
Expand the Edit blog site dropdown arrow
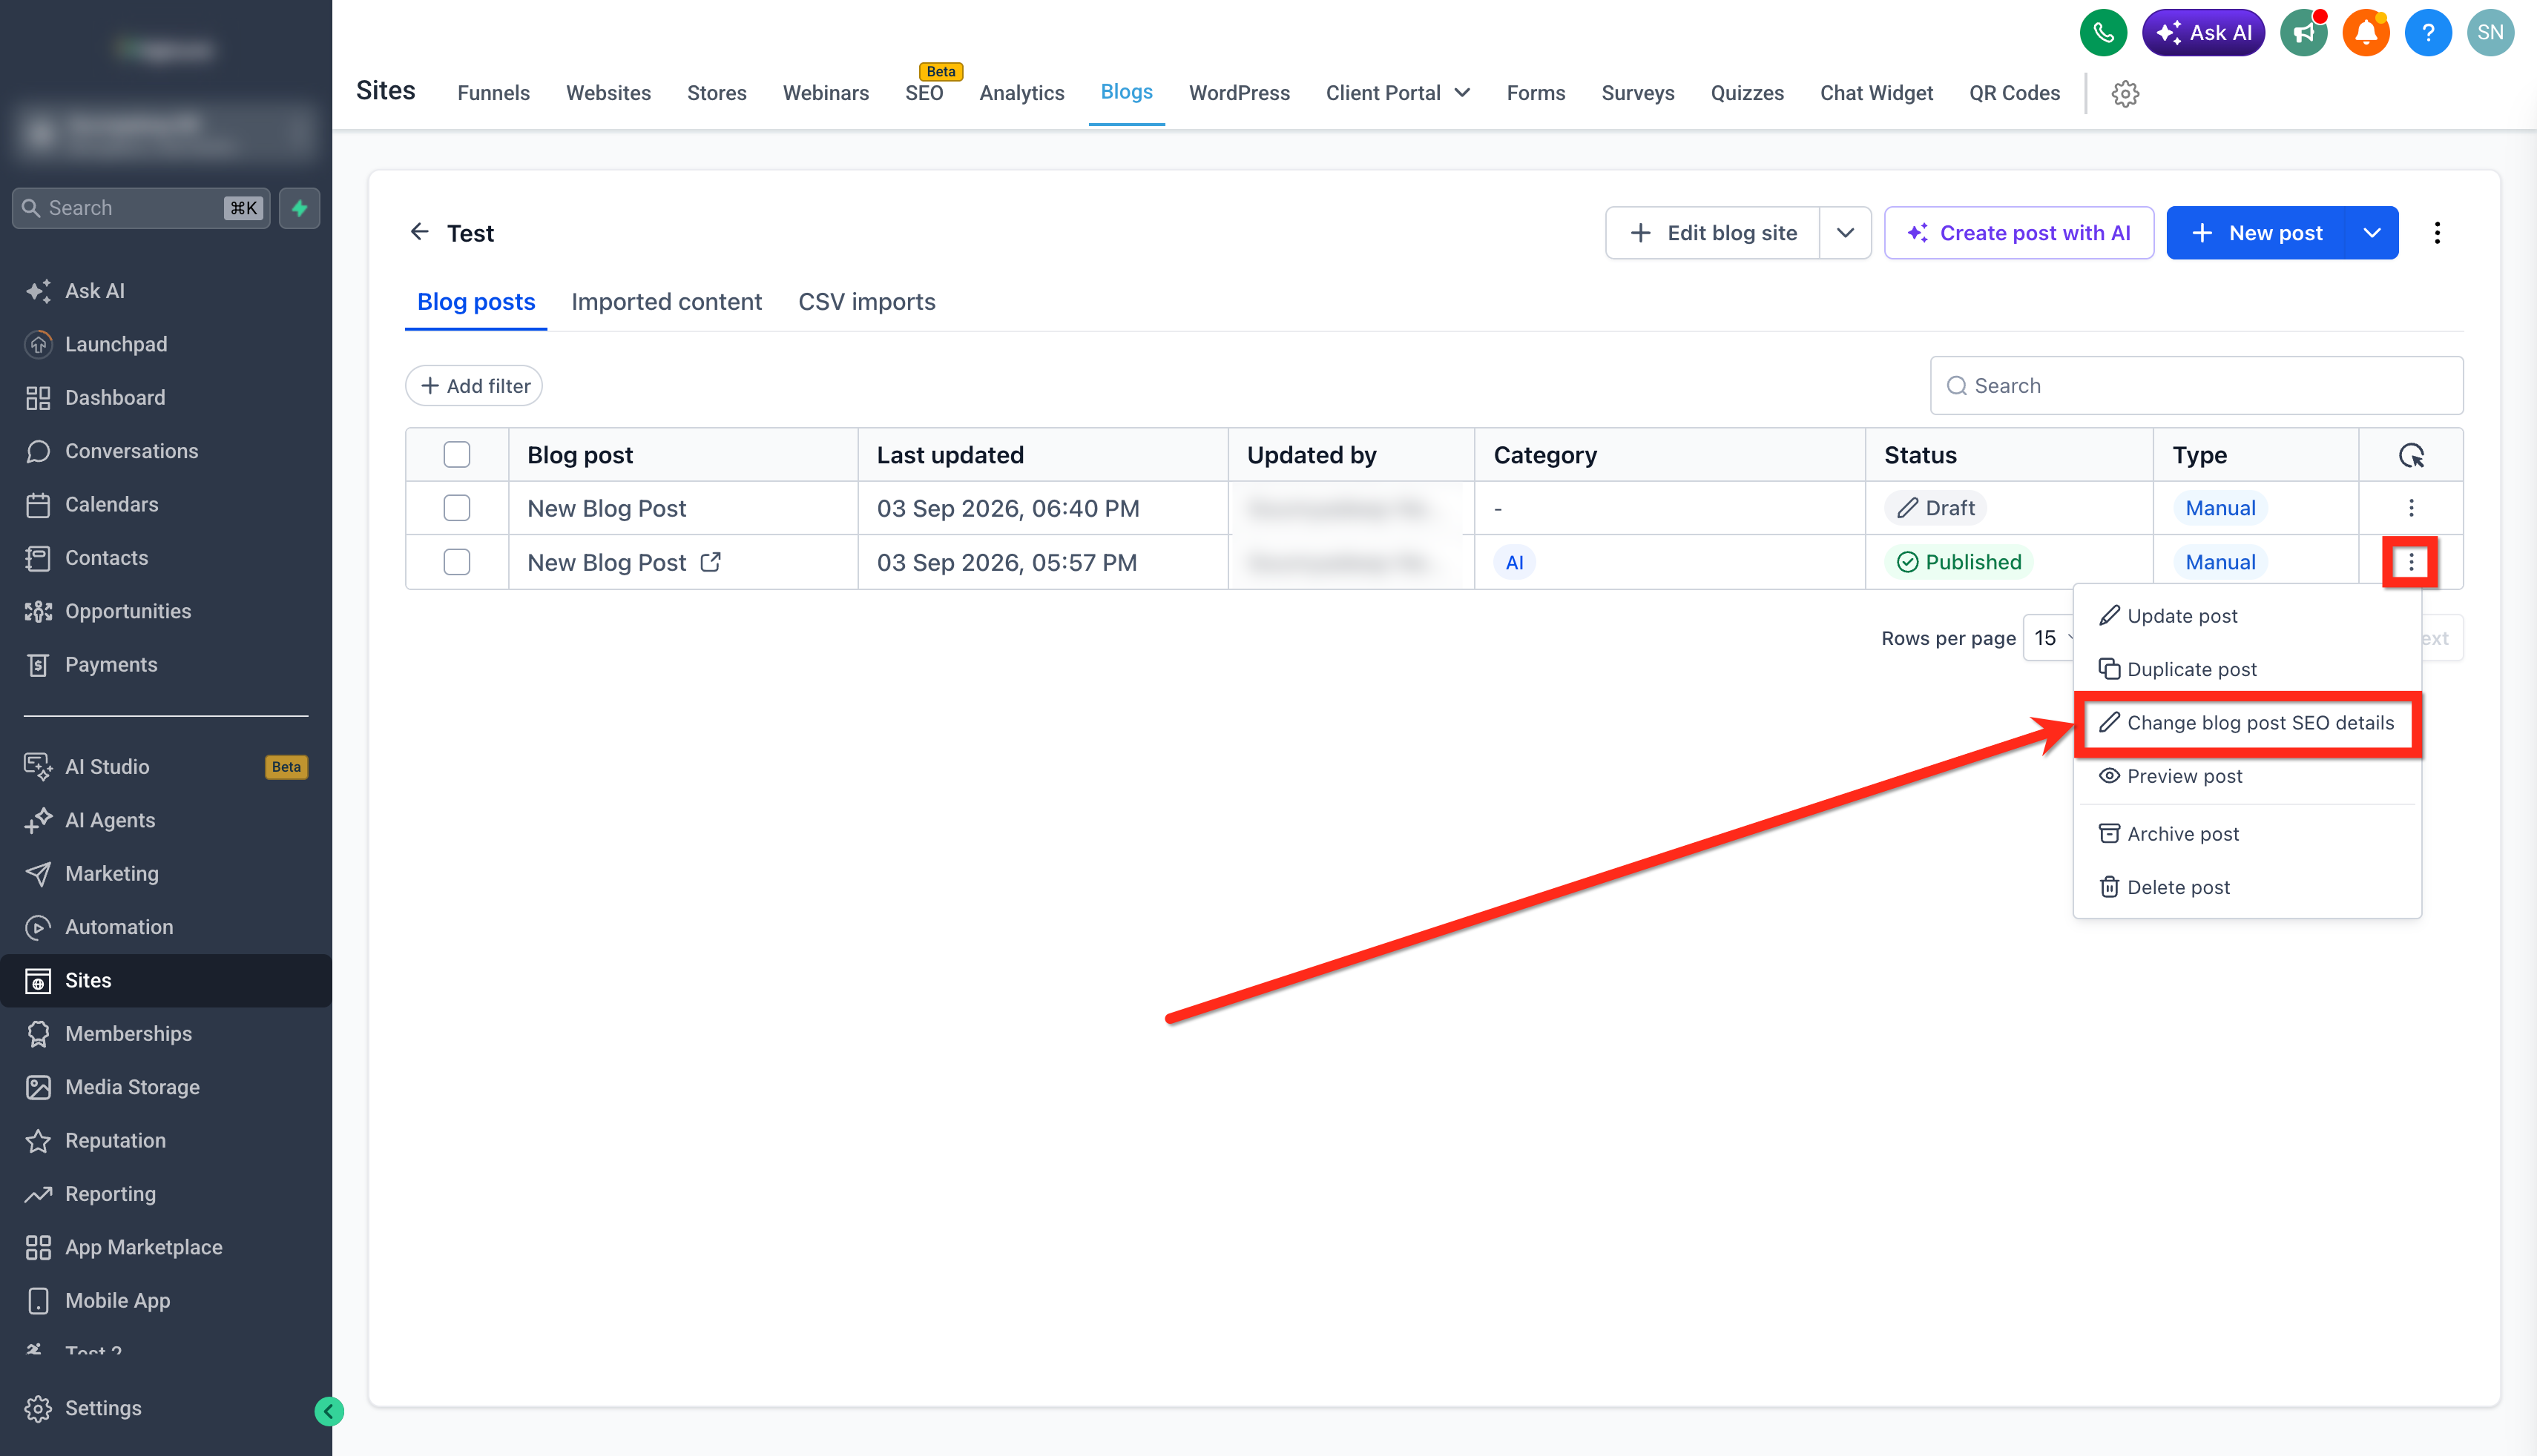(1846, 233)
